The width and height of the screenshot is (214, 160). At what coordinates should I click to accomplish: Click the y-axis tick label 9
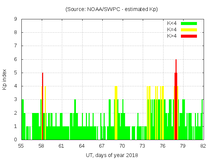point(15,19)
